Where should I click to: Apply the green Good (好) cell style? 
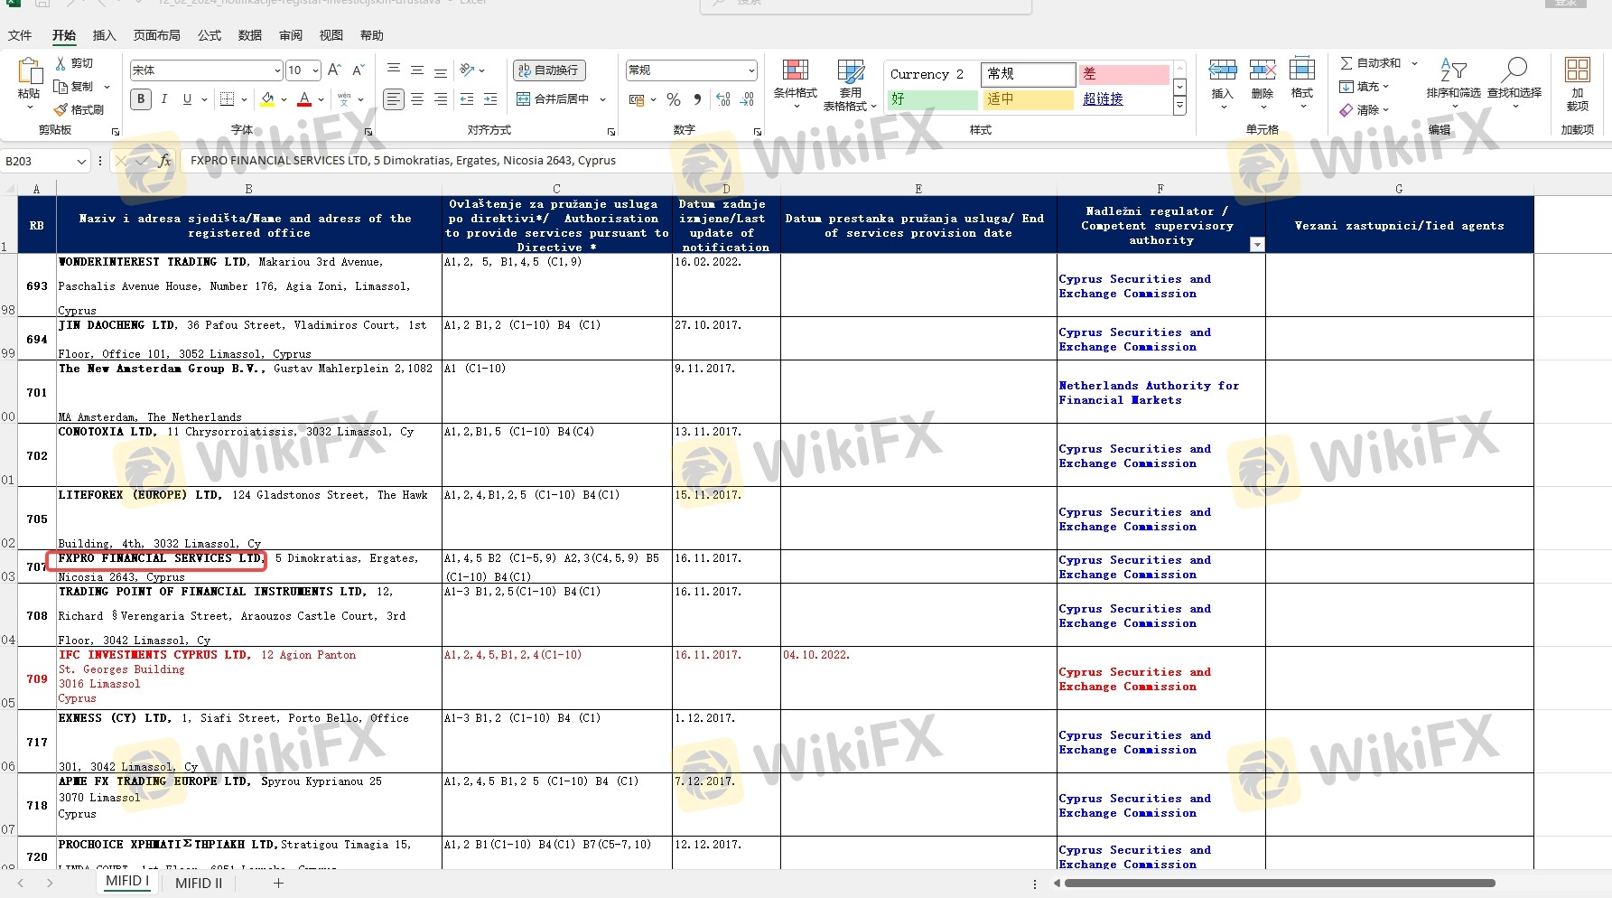point(932,99)
